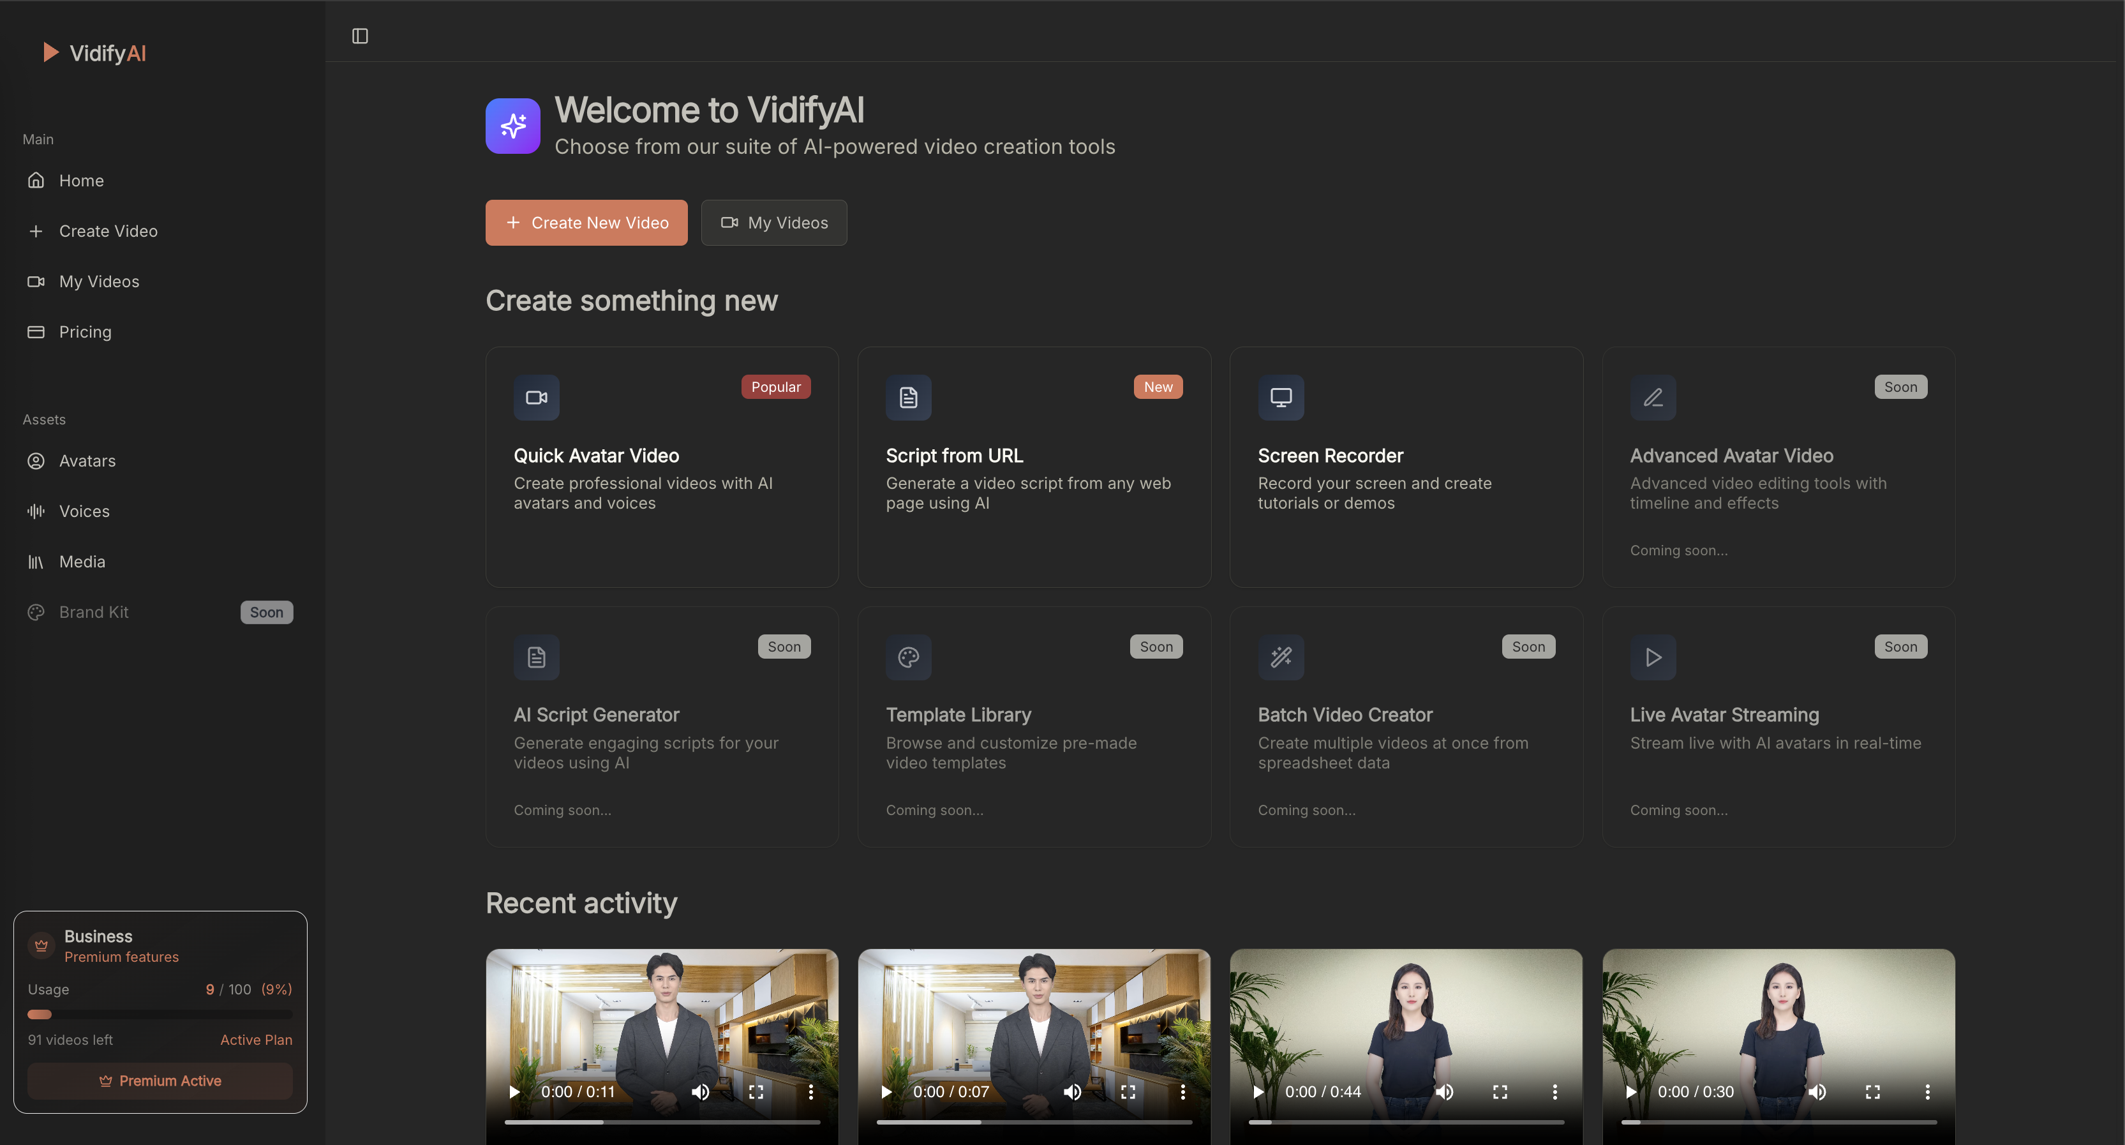Open more options on the 0:44 video
The height and width of the screenshot is (1145, 2125).
(x=1555, y=1091)
